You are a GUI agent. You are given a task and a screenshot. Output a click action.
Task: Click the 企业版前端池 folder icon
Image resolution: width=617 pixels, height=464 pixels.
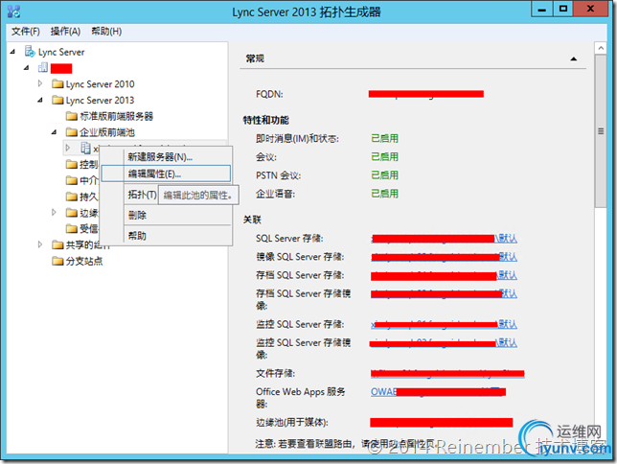tap(72, 132)
